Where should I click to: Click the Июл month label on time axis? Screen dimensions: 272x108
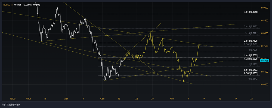pos(28,99)
